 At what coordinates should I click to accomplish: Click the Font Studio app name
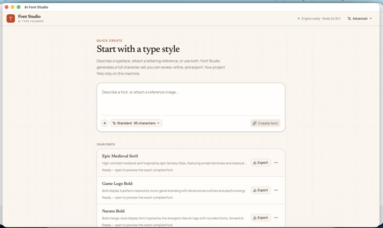click(29, 16)
